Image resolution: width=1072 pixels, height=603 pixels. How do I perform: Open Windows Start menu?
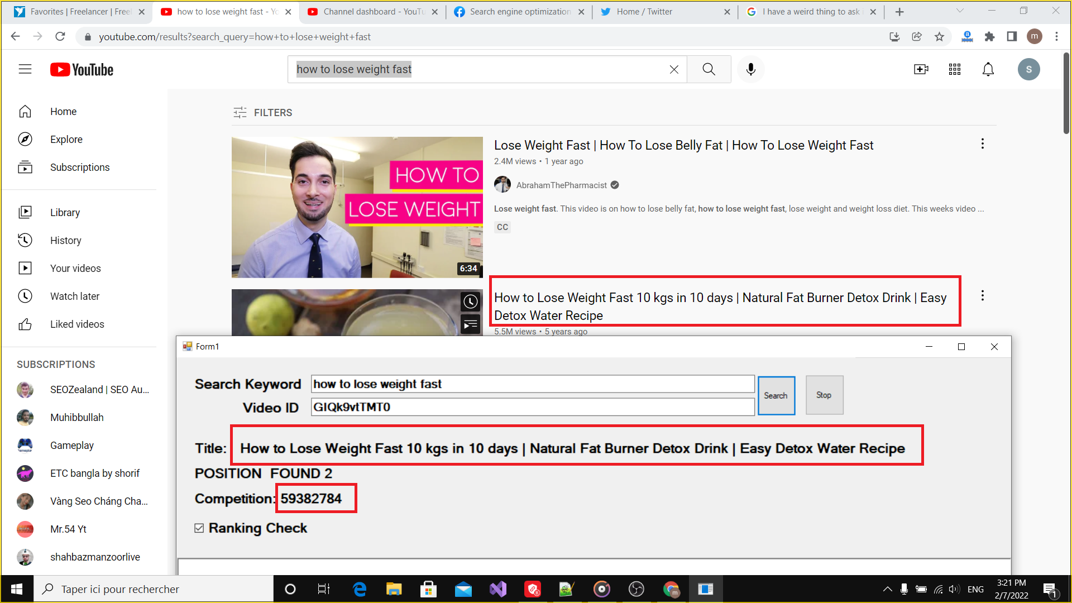click(17, 589)
